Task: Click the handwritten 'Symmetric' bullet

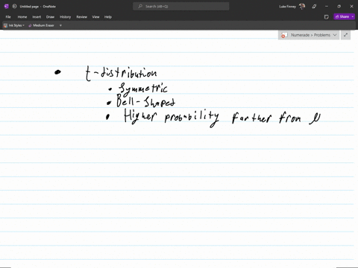Action: (x=142, y=89)
